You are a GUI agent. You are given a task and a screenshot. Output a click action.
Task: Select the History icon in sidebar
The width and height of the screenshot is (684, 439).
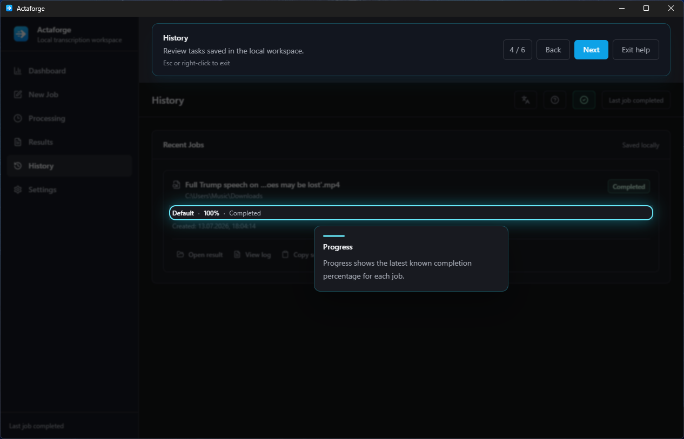(x=18, y=166)
